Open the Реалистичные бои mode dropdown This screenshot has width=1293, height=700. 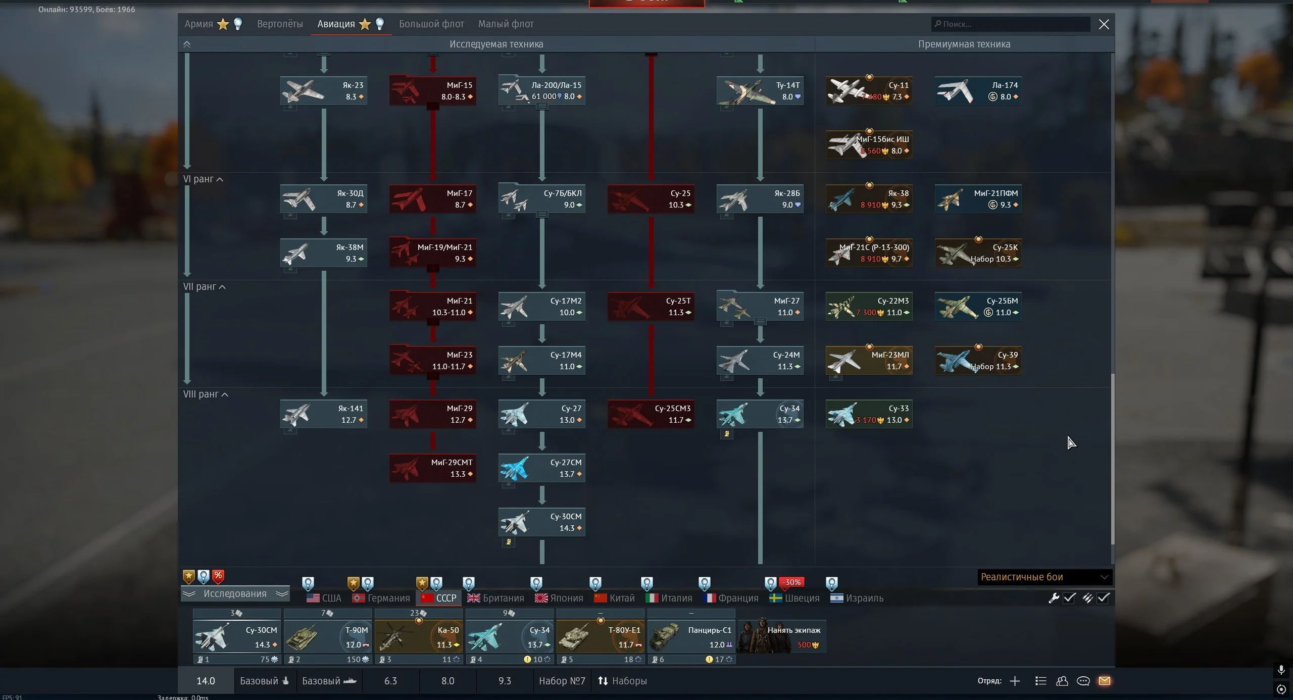click(x=1044, y=577)
